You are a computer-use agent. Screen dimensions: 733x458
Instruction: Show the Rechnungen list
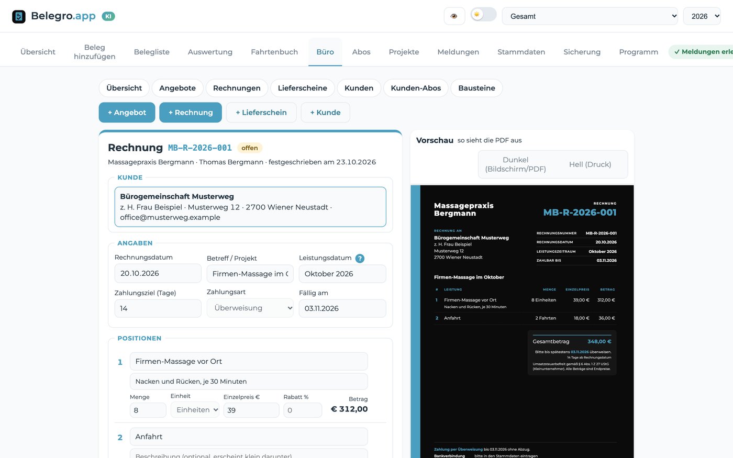coord(237,88)
